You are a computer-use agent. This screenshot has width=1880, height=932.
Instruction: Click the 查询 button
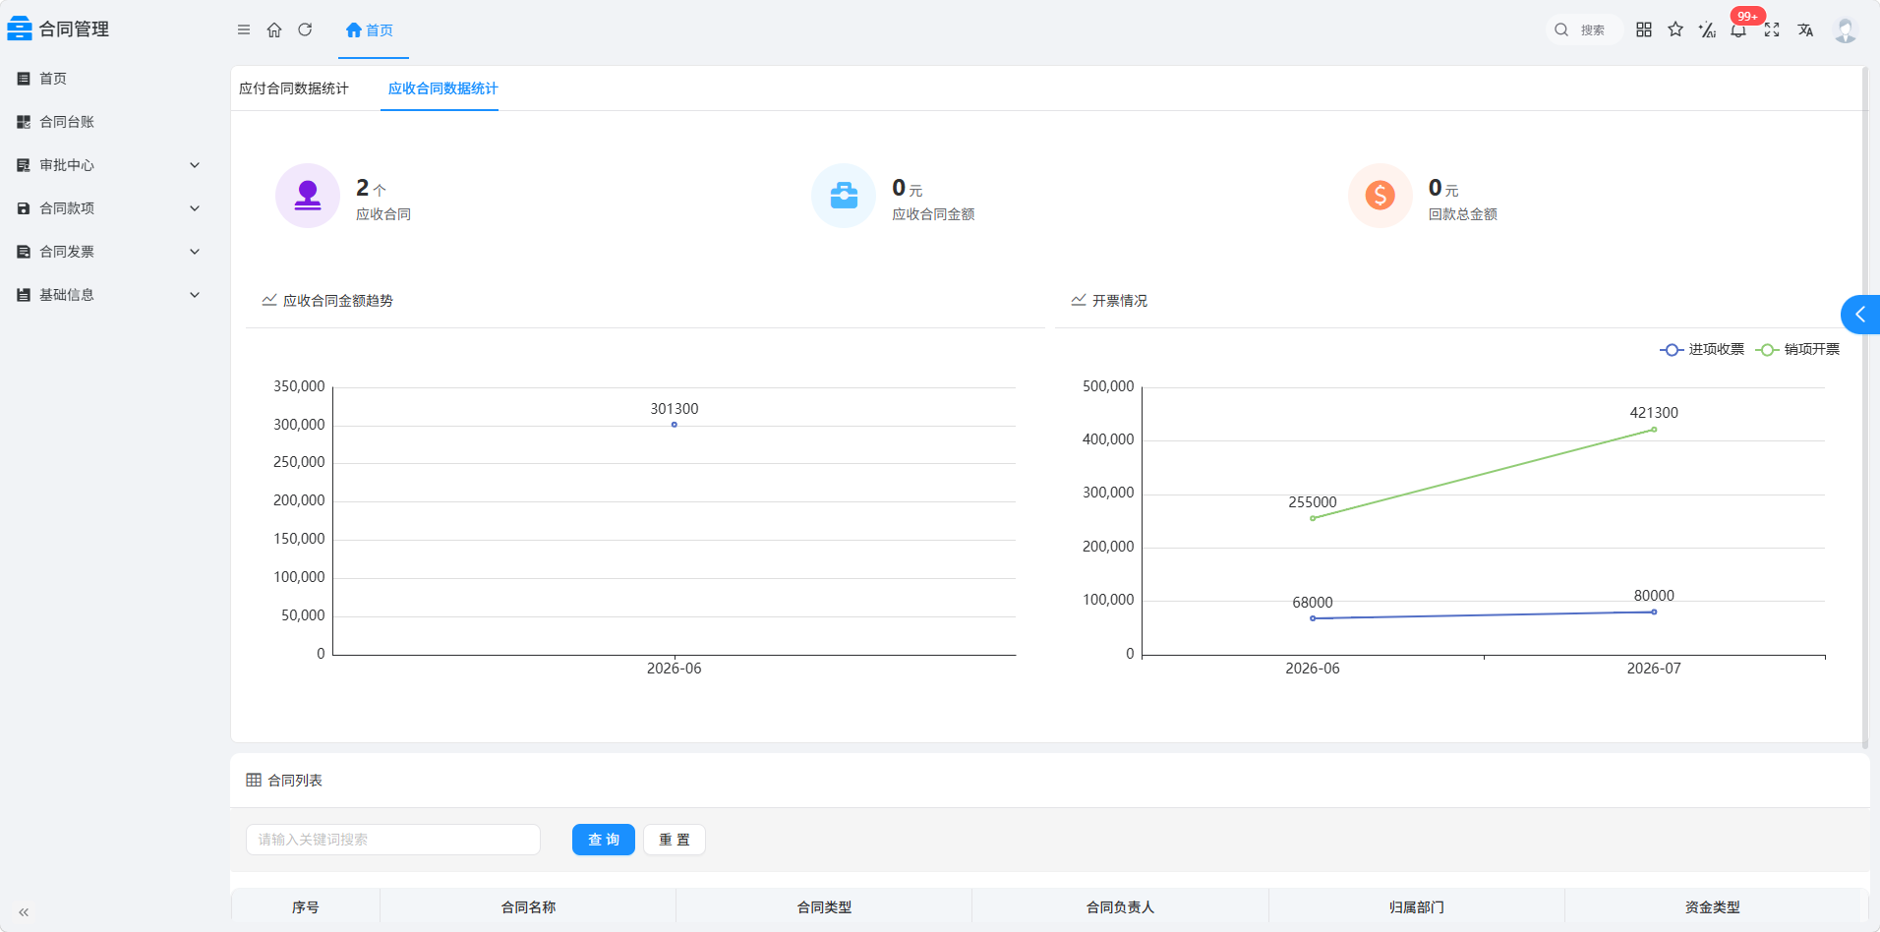604,840
